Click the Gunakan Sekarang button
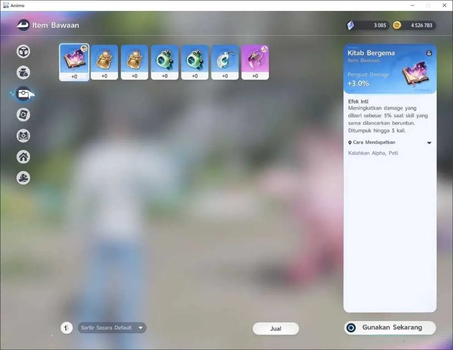 390,327
